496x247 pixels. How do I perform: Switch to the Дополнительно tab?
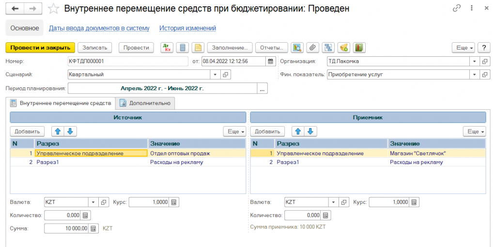click(145, 103)
